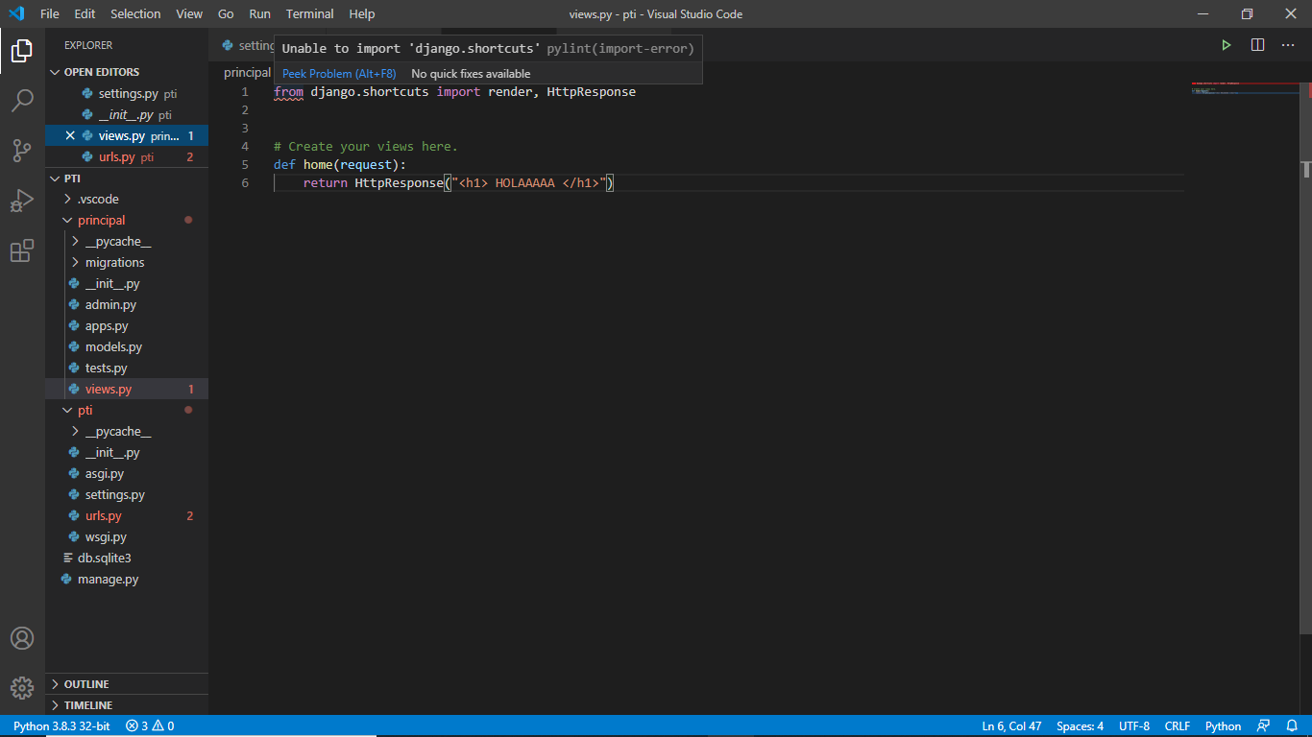Change file encoding UTF-8
The image size is (1312, 737).
(x=1134, y=726)
